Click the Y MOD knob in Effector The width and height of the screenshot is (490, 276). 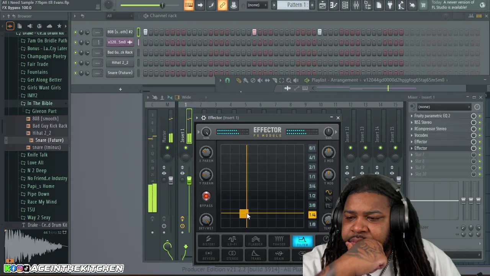click(x=328, y=175)
